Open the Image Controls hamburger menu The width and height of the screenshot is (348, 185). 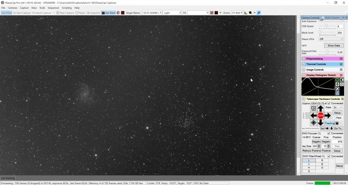(x=341, y=69)
